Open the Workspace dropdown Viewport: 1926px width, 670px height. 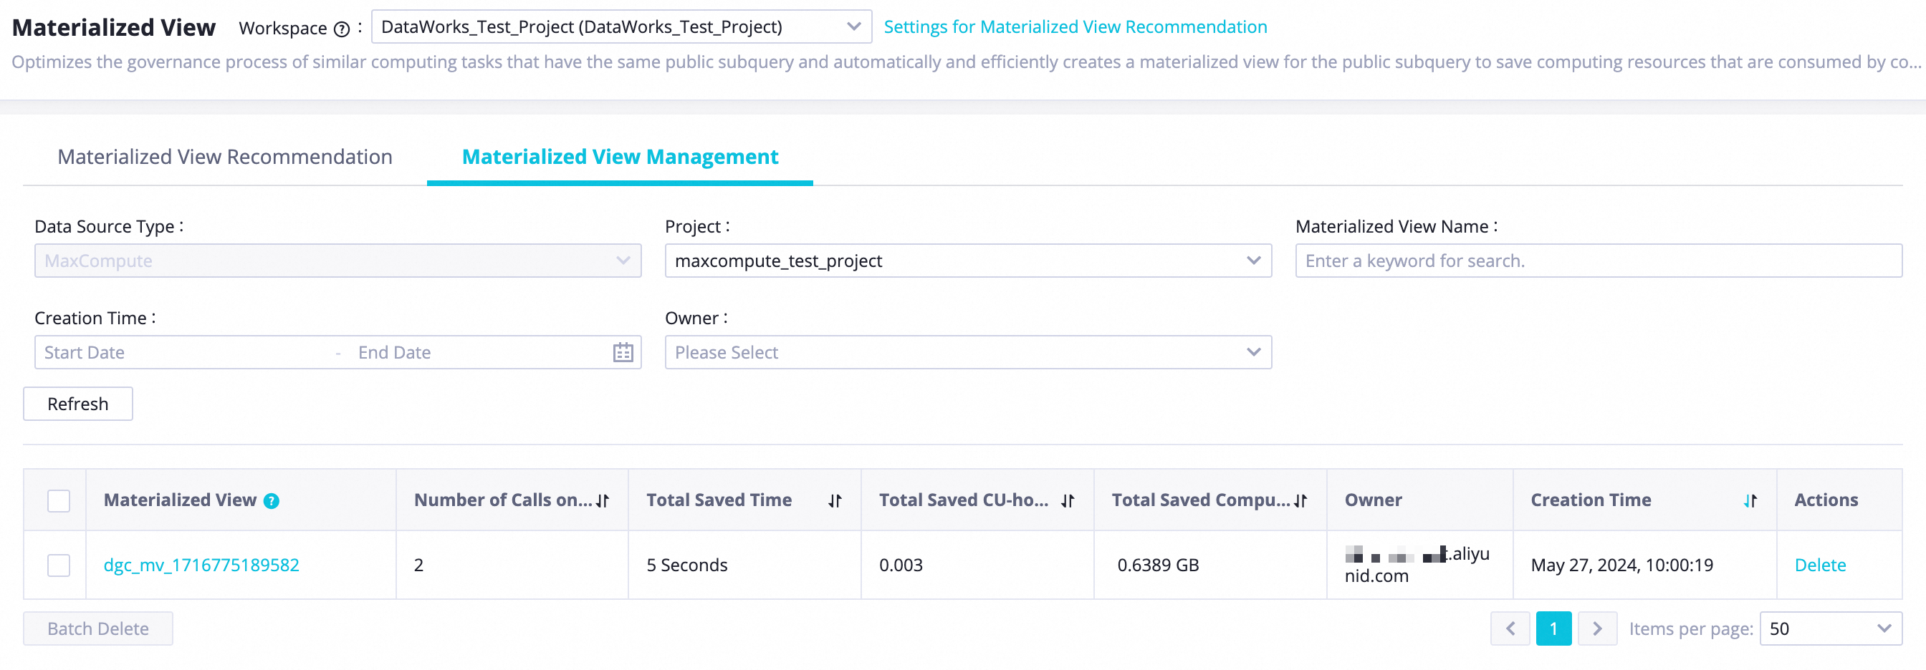click(x=621, y=27)
